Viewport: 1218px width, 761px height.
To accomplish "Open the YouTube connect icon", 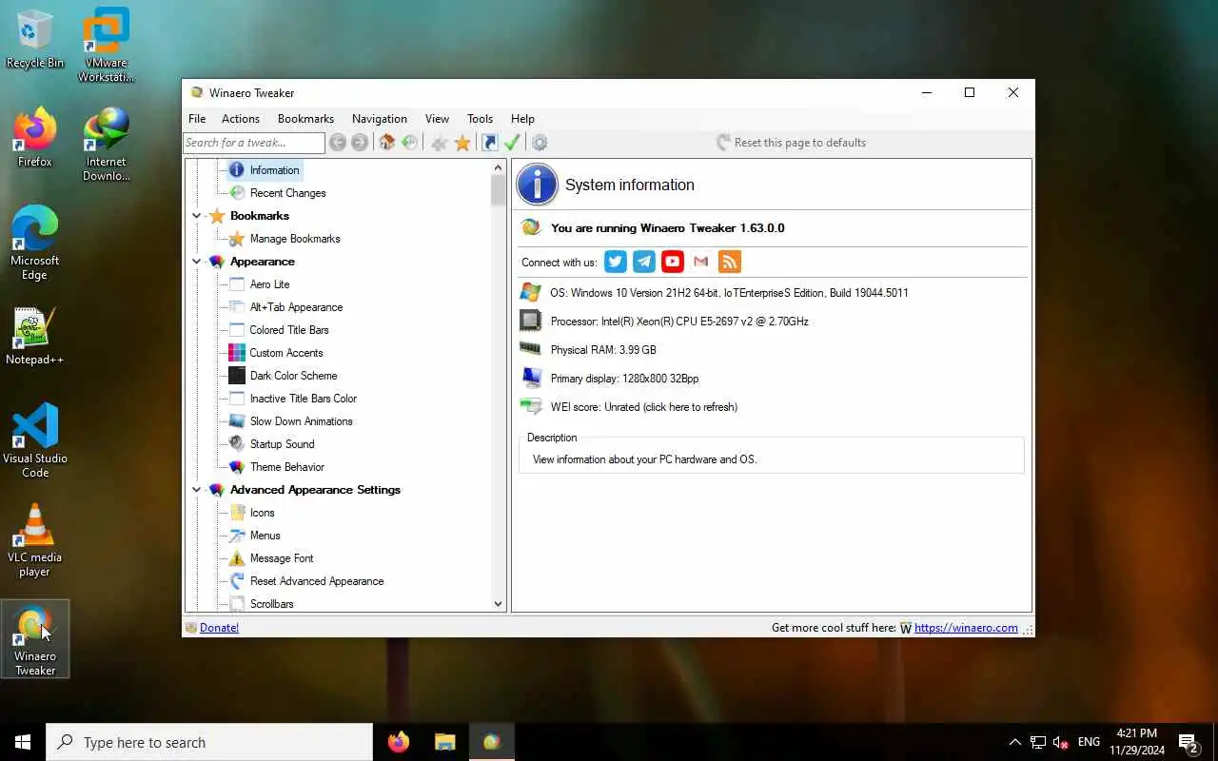I will (673, 262).
